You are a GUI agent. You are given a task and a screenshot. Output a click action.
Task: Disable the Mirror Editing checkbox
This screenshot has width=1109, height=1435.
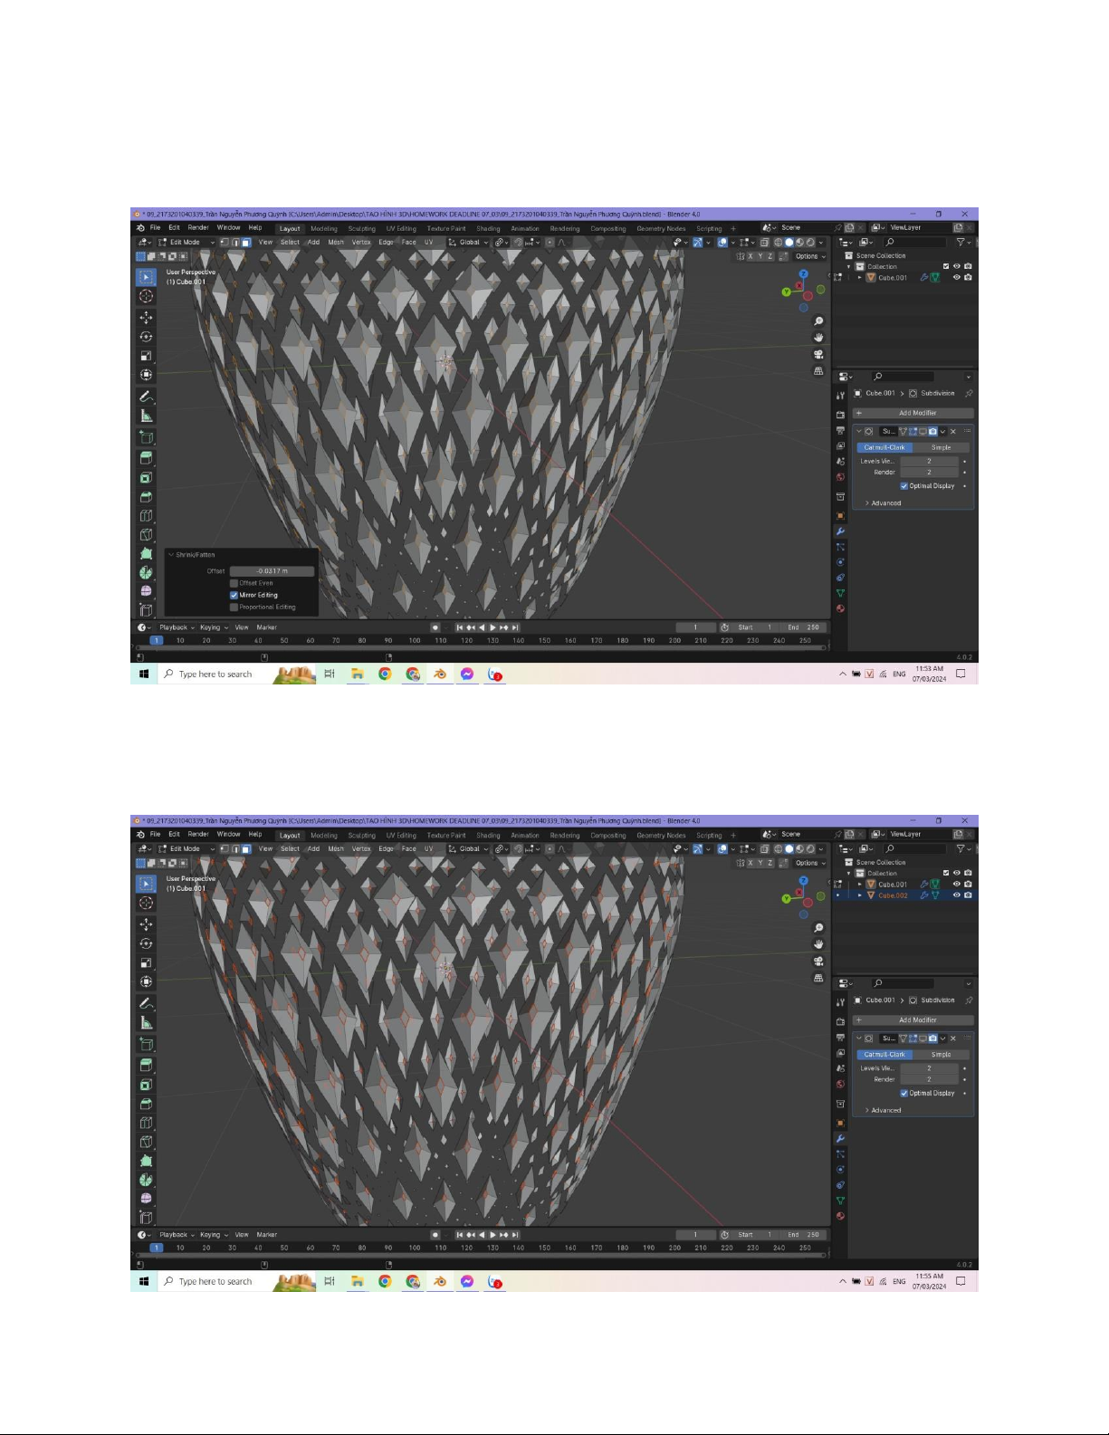coord(234,595)
